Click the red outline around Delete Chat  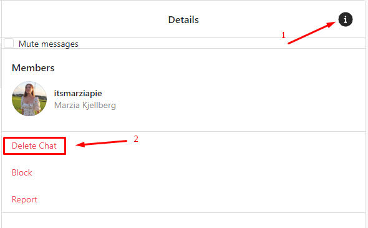point(34,146)
